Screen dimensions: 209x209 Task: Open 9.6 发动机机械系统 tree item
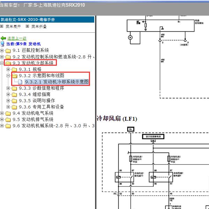(x=53, y=126)
